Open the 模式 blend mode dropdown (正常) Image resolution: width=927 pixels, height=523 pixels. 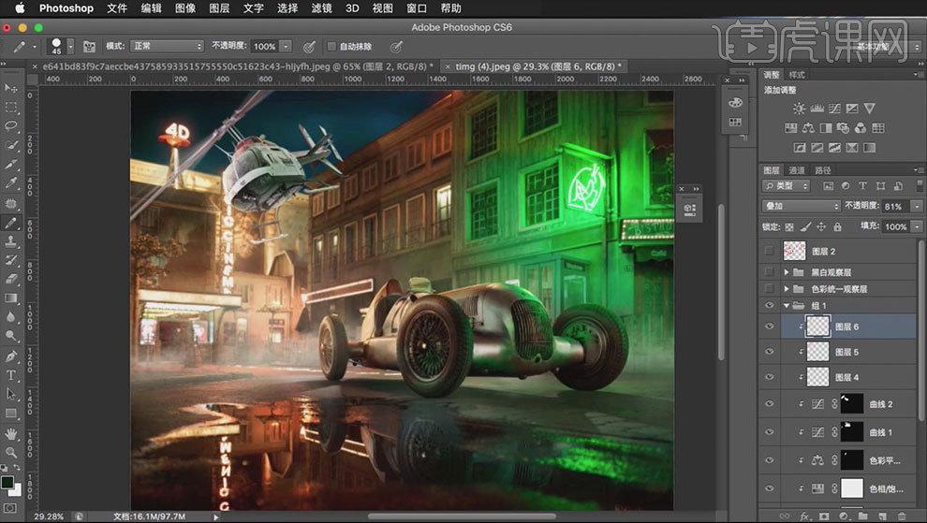167,46
